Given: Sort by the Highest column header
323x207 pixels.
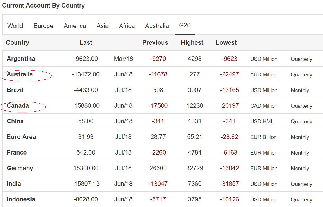Looking at the screenshot, I should pyautogui.click(x=192, y=43).
